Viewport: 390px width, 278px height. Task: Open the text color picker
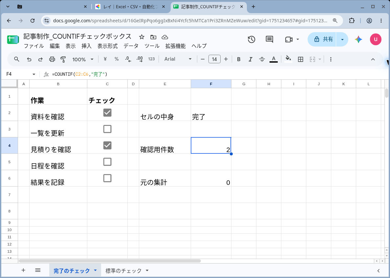273,59
